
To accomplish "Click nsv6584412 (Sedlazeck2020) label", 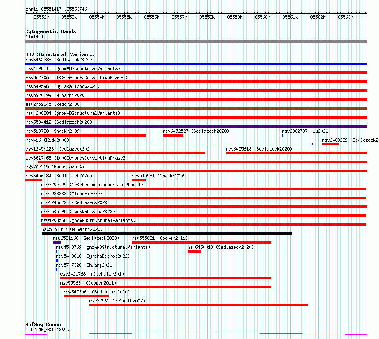I will point(59,122).
